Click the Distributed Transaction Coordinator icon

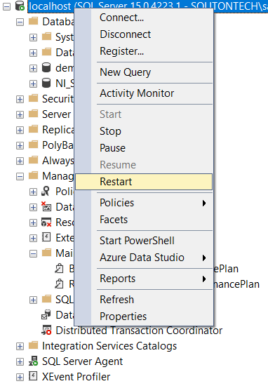(46, 331)
